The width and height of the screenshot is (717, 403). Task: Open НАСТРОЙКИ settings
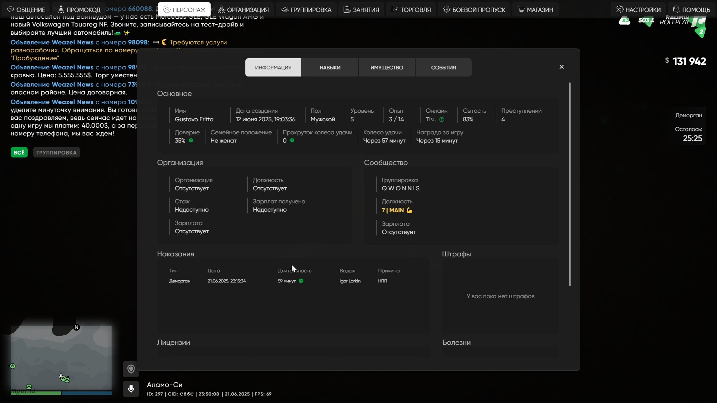(x=638, y=9)
